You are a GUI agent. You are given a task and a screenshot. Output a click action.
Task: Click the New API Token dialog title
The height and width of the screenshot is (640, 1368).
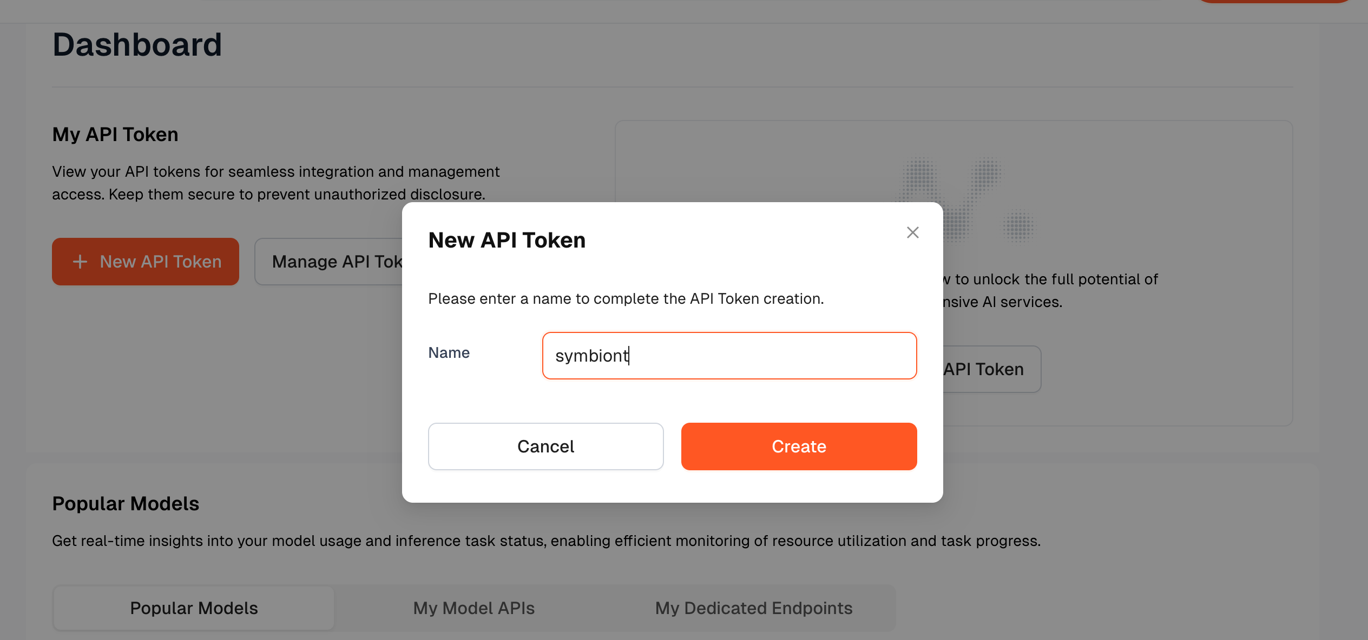click(507, 240)
